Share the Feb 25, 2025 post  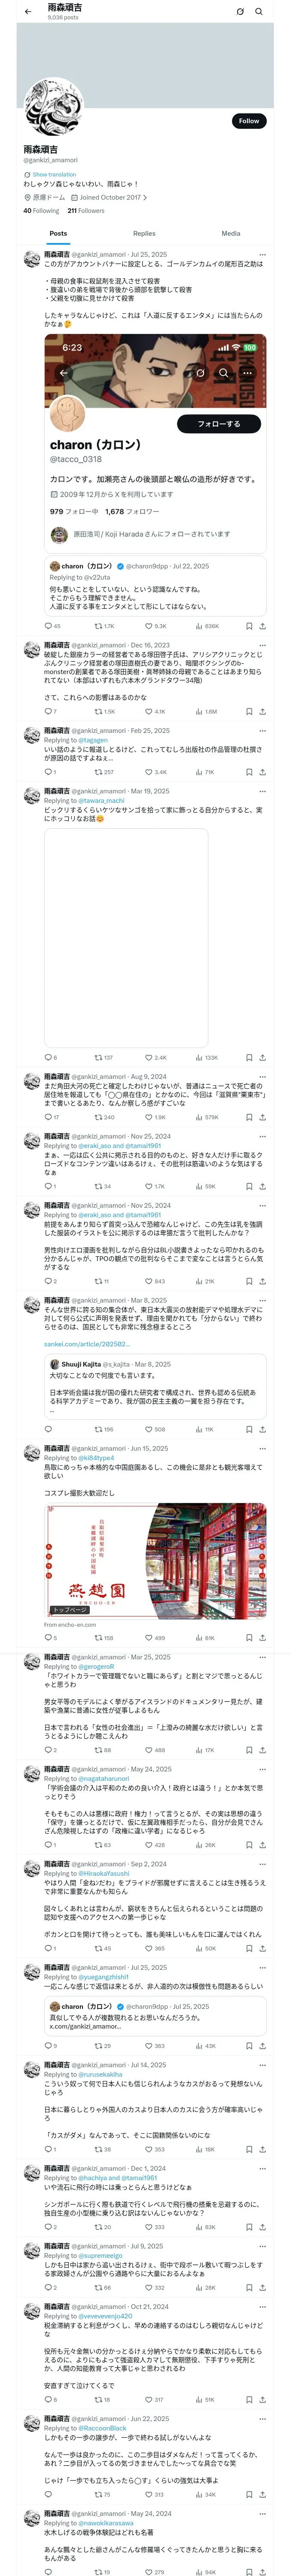263,772
